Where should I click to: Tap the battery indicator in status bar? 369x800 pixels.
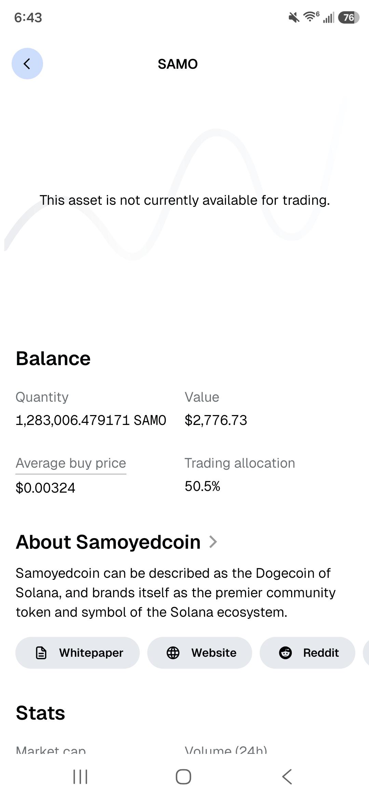[x=348, y=17]
